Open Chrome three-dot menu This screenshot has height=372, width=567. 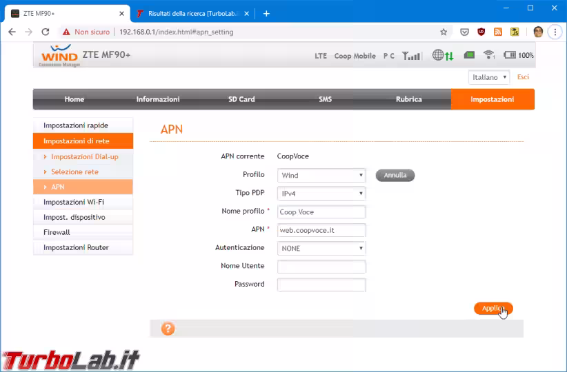(555, 32)
